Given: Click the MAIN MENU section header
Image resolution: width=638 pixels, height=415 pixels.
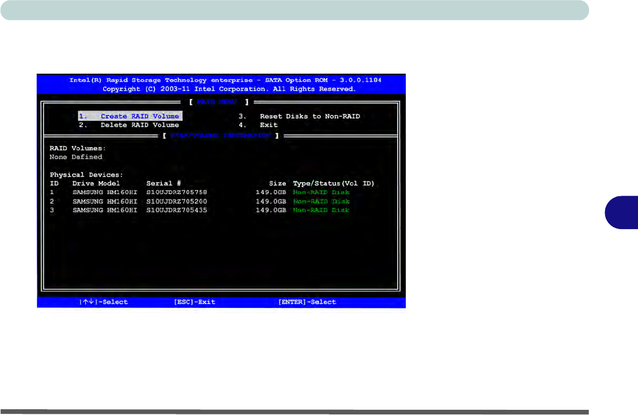Looking at the screenshot, I should pos(218,102).
